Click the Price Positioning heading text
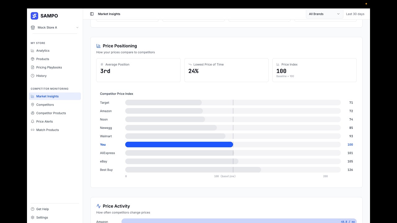The image size is (397, 223). pos(120,46)
